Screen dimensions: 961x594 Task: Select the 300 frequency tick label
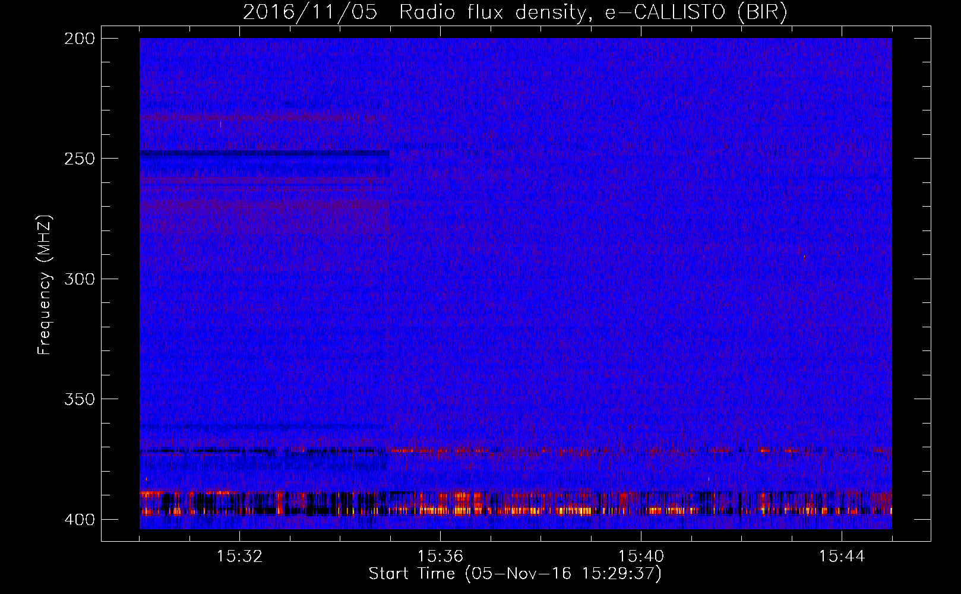point(80,279)
